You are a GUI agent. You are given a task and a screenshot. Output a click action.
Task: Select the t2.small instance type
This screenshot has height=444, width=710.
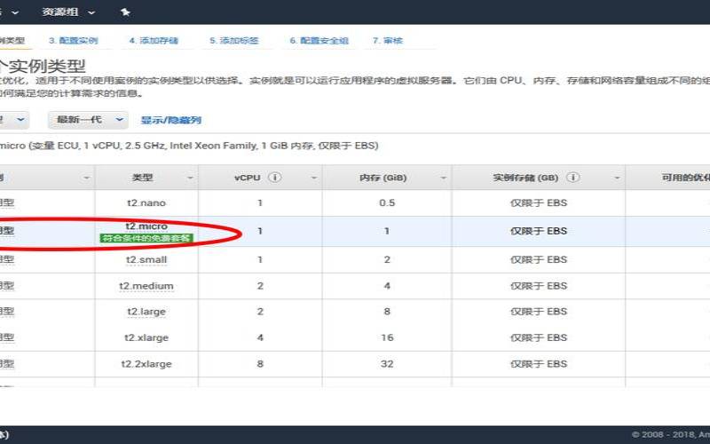[146, 259]
